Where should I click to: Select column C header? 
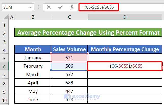point(69,17)
